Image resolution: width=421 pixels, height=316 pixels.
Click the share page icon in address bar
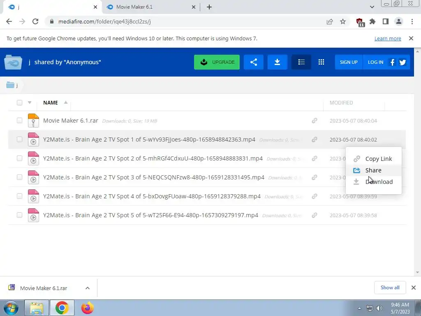tap(330, 21)
